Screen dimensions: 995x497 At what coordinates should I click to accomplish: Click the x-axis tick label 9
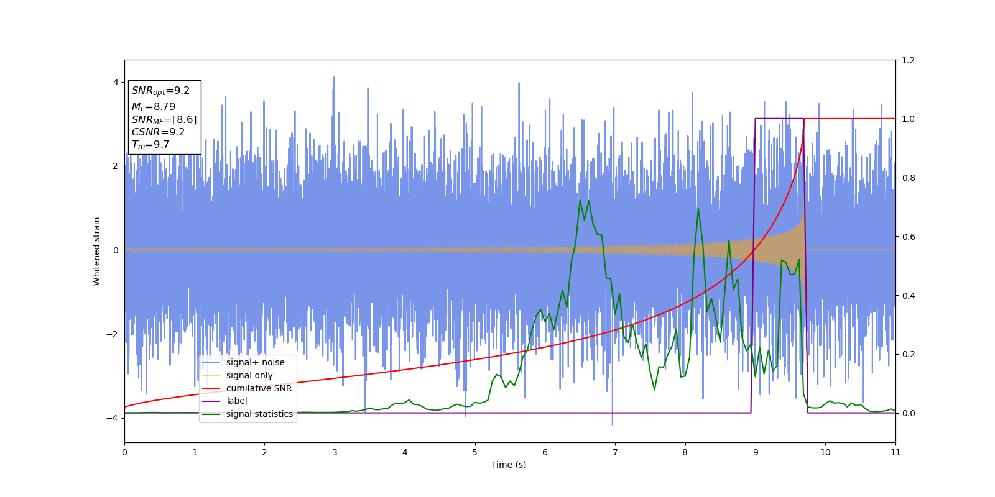tap(756, 452)
